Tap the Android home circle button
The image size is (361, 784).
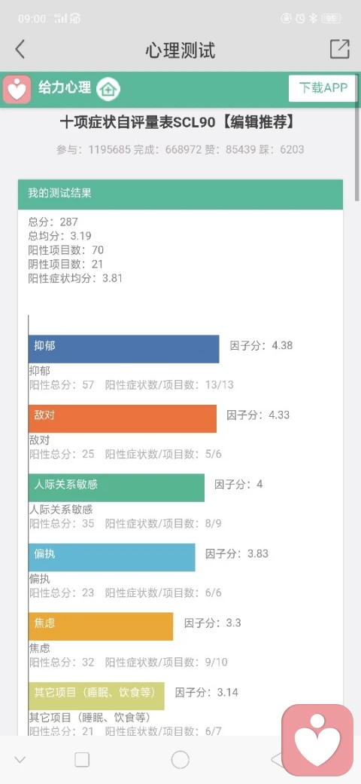[x=180, y=760]
